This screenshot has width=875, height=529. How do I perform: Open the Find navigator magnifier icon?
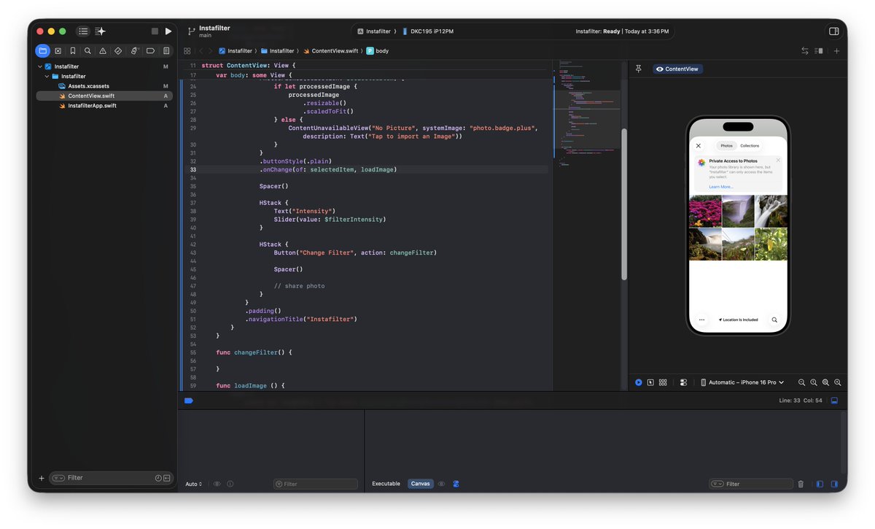point(87,51)
